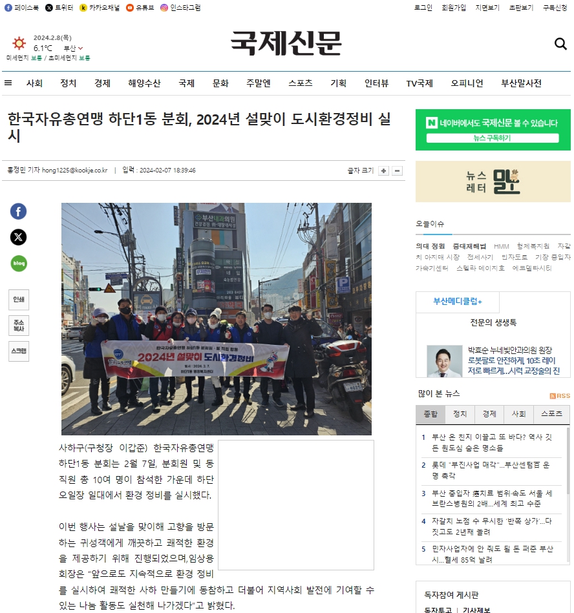Click the 뉴스 구독하기 button

pos(493,138)
